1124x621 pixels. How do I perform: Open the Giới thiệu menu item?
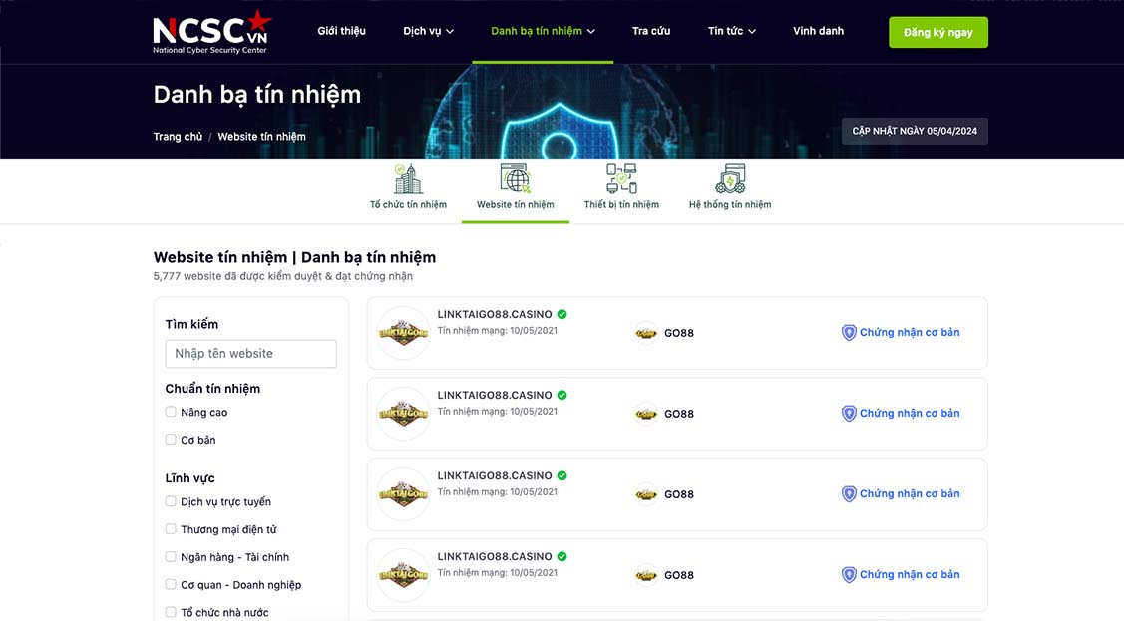tap(341, 31)
